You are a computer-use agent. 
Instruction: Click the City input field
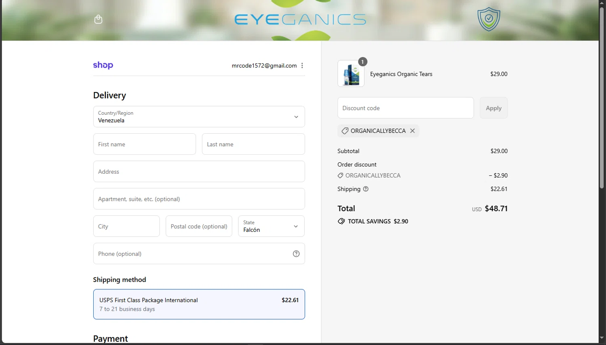pyautogui.click(x=126, y=226)
